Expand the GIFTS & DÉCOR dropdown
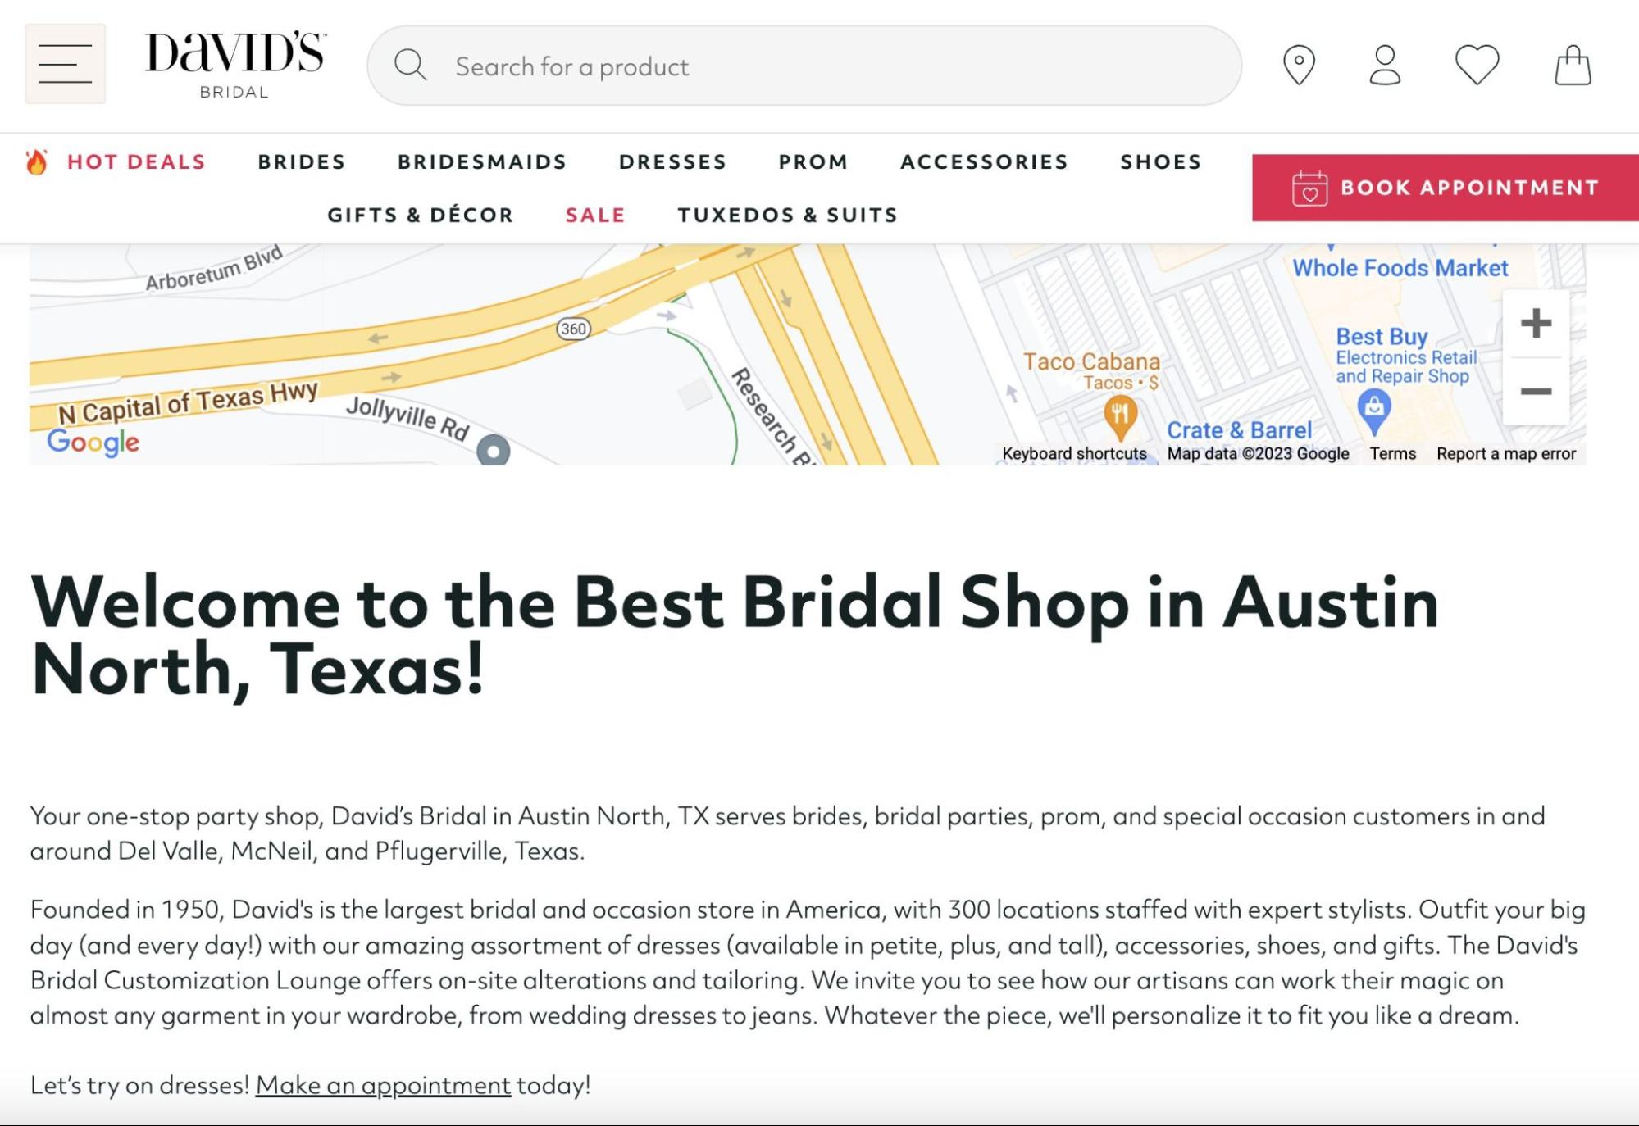 (420, 214)
